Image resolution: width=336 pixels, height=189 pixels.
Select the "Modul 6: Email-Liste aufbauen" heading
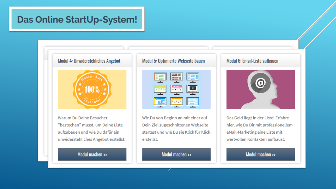tap(252, 61)
